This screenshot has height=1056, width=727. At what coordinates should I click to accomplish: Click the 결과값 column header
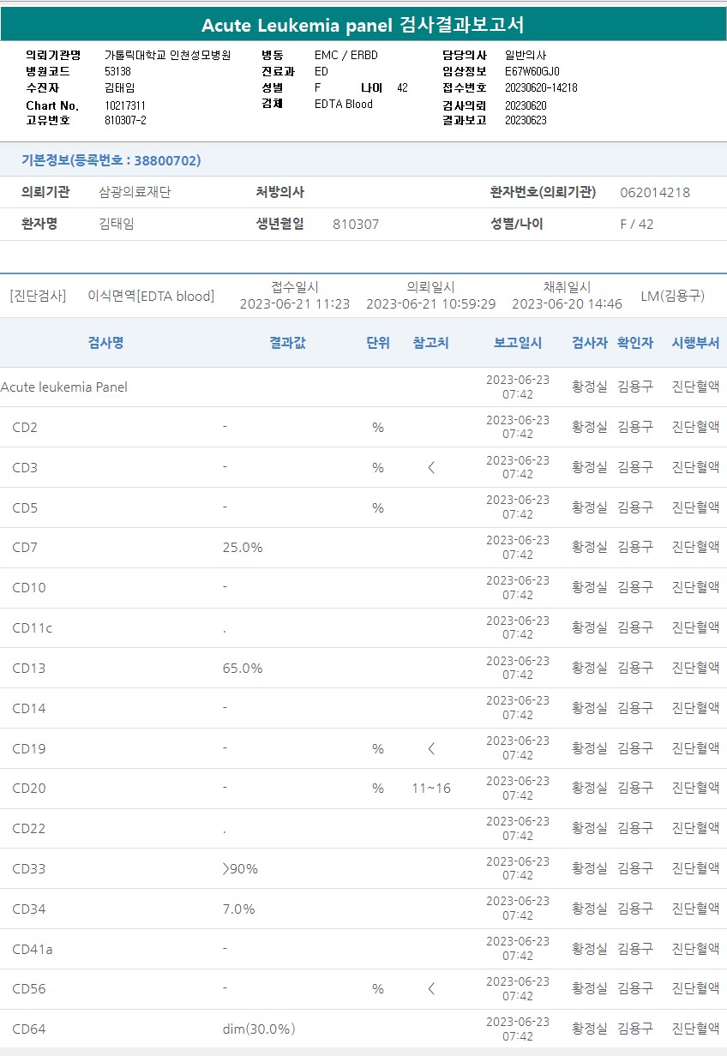287,343
